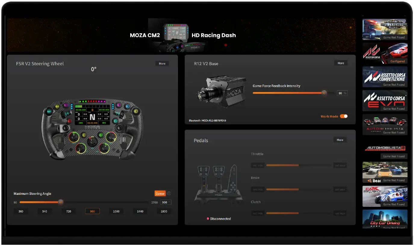Click the Bluetooth: MOZA R12-BB78FEA9 text
Image resolution: width=414 pixels, height=245 pixels.
[207, 121]
